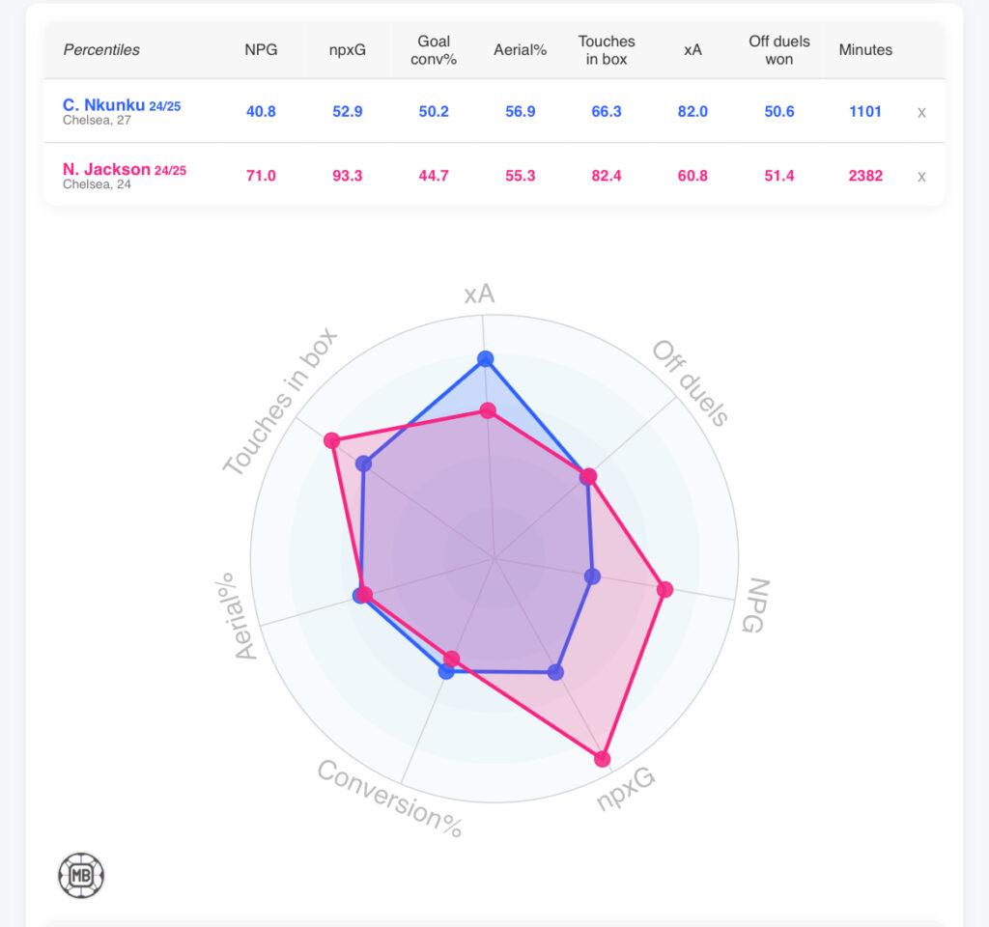Click Jackson's pink NPG radar point

pyautogui.click(x=664, y=590)
